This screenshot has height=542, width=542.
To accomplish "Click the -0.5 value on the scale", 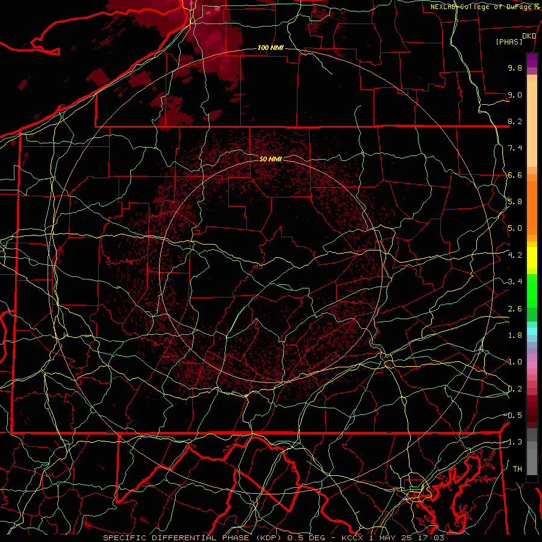I will pyautogui.click(x=513, y=416).
